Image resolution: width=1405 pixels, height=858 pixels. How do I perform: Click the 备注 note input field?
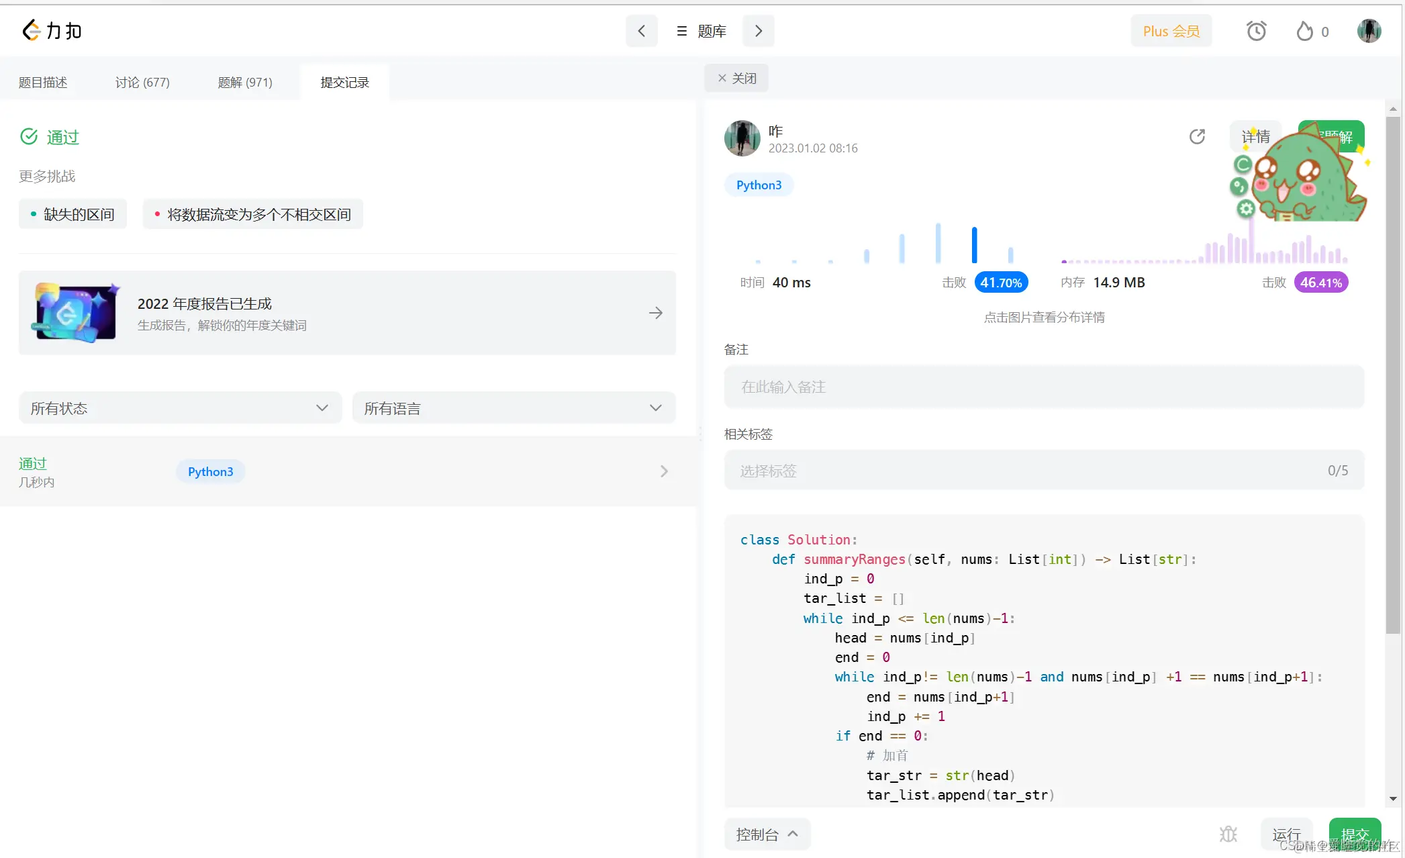coord(1043,387)
